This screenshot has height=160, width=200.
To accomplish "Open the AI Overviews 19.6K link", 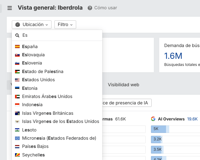I will [x=192, y=119].
